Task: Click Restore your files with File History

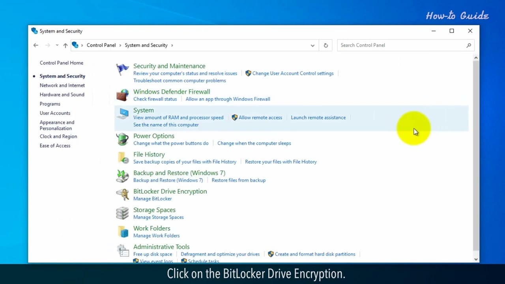Action: pyautogui.click(x=281, y=162)
